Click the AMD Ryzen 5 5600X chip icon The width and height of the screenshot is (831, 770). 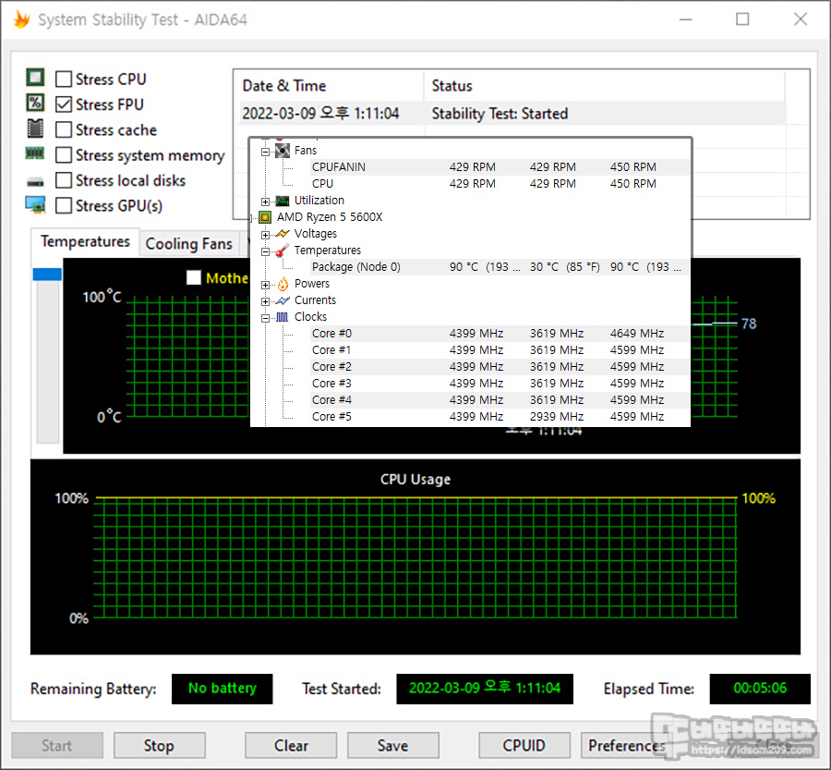(264, 217)
